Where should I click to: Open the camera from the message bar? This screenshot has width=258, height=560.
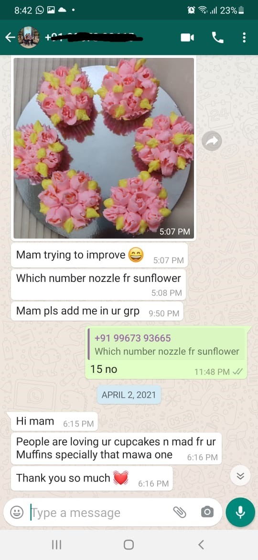[x=207, y=512]
